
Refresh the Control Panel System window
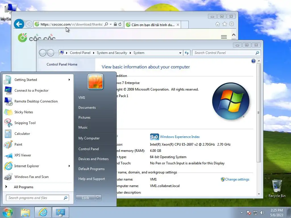pyautogui.click(x=187, y=53)
